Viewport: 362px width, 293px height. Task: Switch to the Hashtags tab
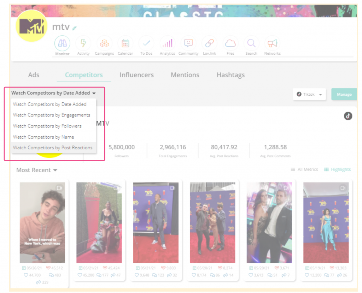click(230, 75)
